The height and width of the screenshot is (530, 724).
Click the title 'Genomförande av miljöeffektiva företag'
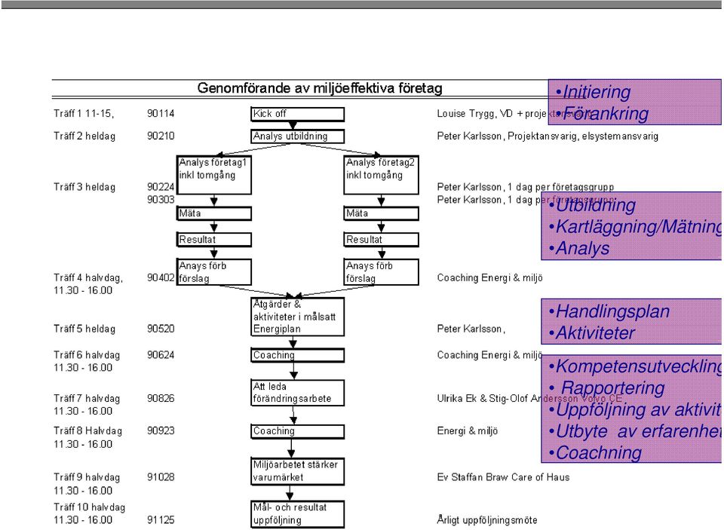coord(320,88)
